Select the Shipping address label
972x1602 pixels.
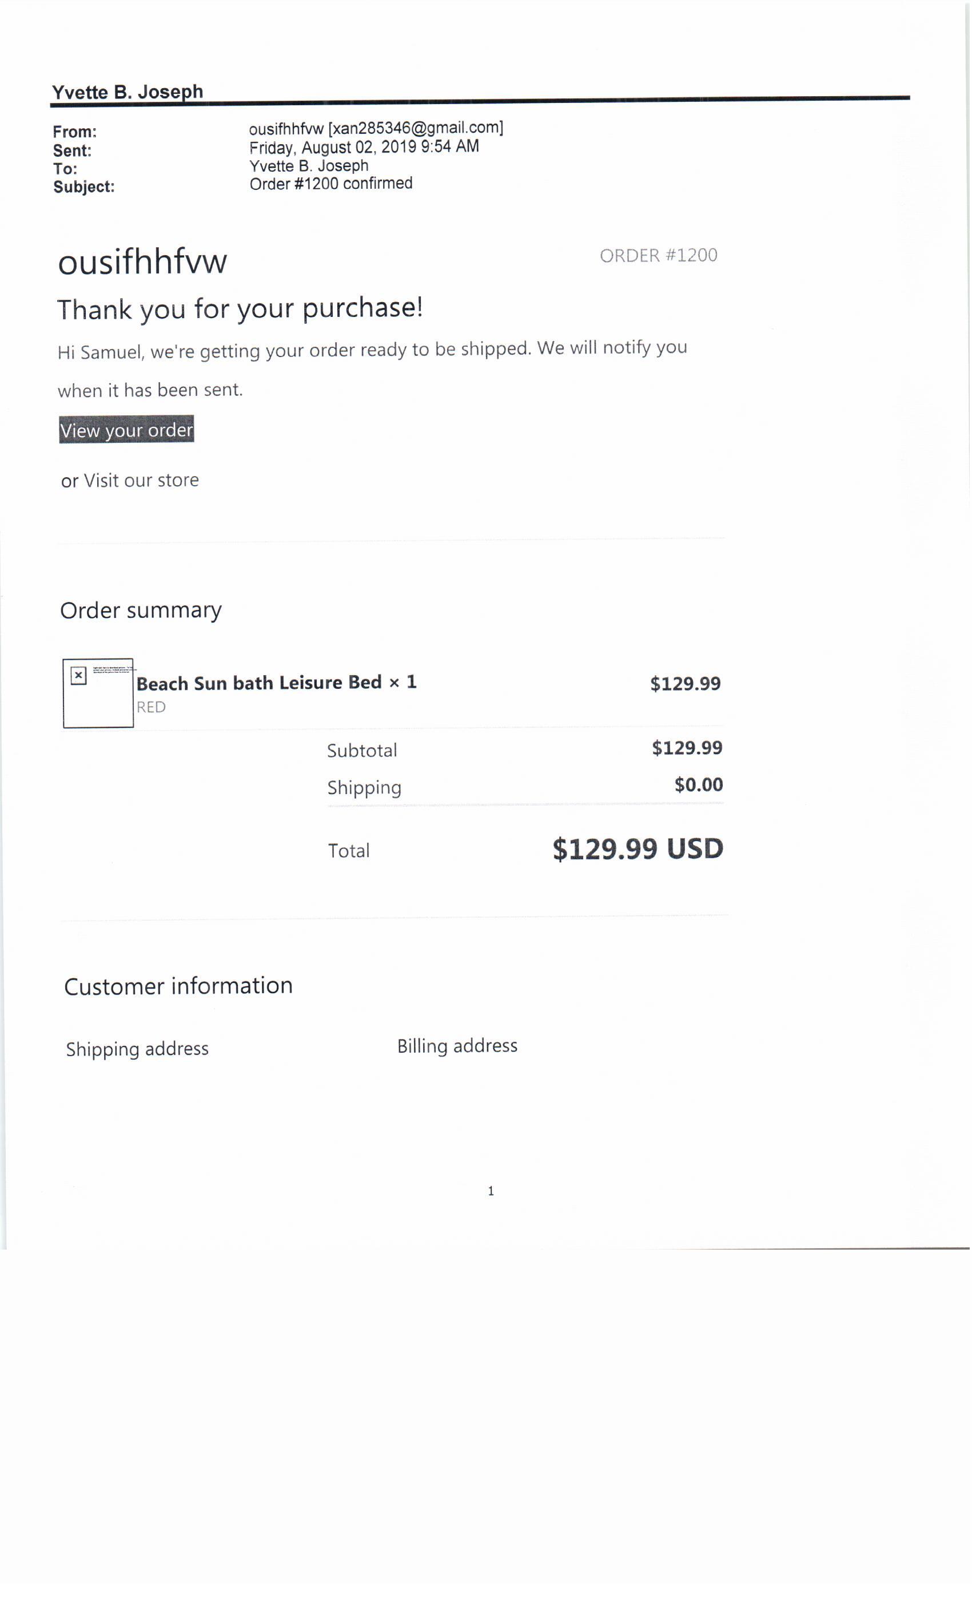click(x=137, y=1049)
